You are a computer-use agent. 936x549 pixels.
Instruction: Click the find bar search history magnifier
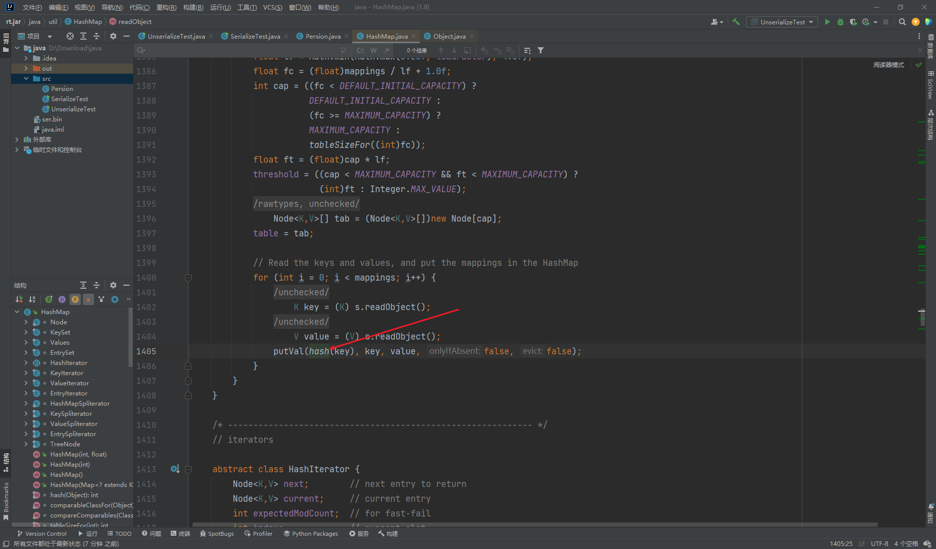(141, 50)
